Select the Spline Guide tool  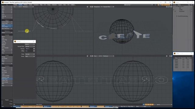7,82
